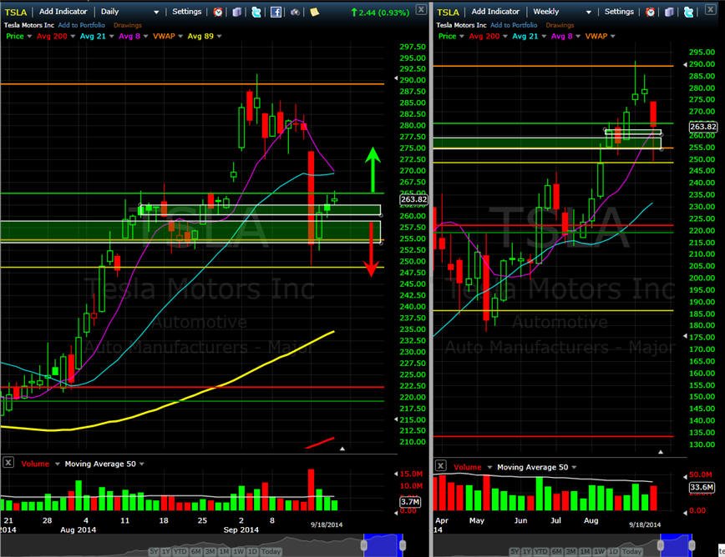725x557 pixels.
Task: Click Daily chart blue range navigator window
Action: point(383,545)
